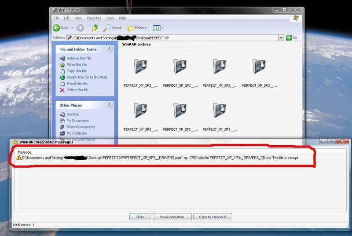The width and height of the screenshot is (352, 236).
Task: Click My Computer icon in Other Places
Action: [62, 133]
